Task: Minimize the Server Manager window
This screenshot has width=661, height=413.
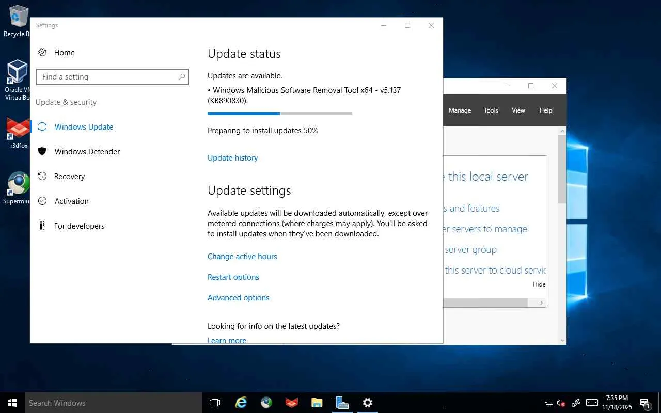Action: coord(508,86)
